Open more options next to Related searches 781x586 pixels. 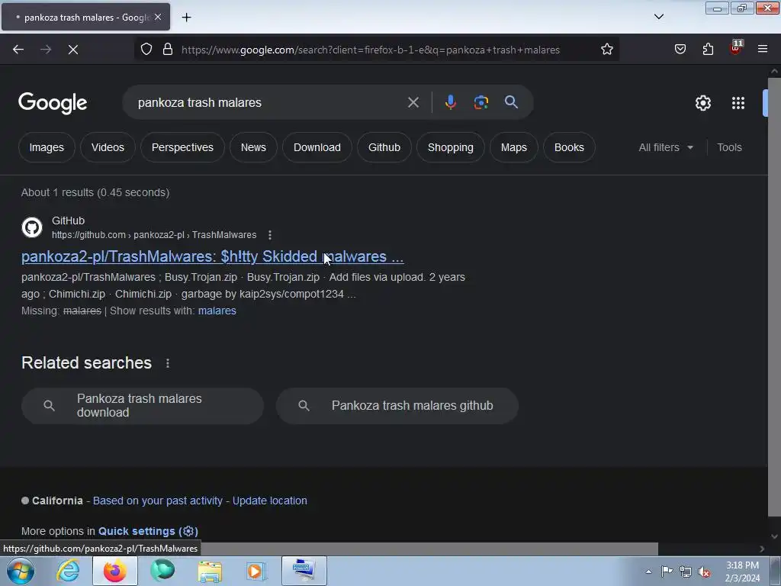(167, 363)
